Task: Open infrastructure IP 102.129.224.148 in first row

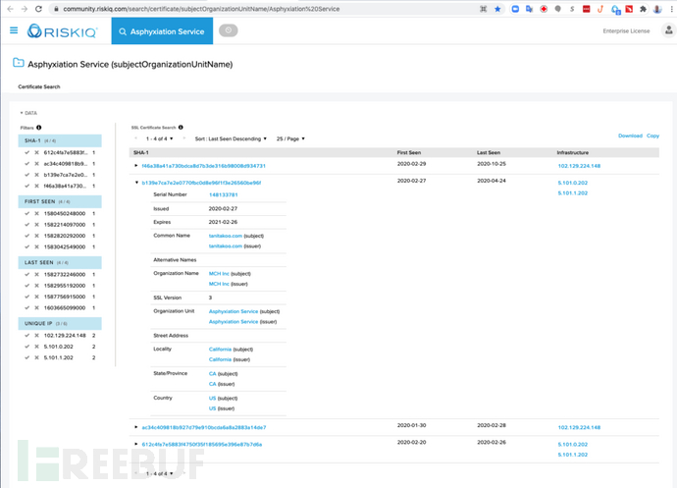Action: click(579, 166)
